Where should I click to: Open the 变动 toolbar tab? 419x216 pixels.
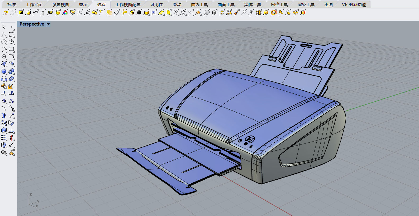(x=177, y=4)
